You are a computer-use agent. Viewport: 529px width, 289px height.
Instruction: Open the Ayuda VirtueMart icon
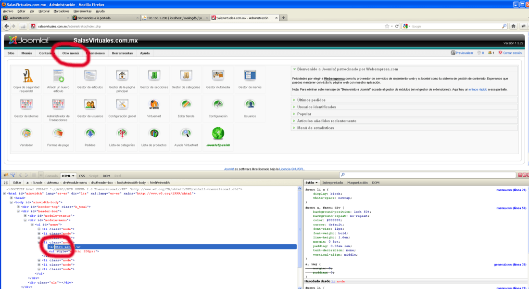(x=186, y=133)
